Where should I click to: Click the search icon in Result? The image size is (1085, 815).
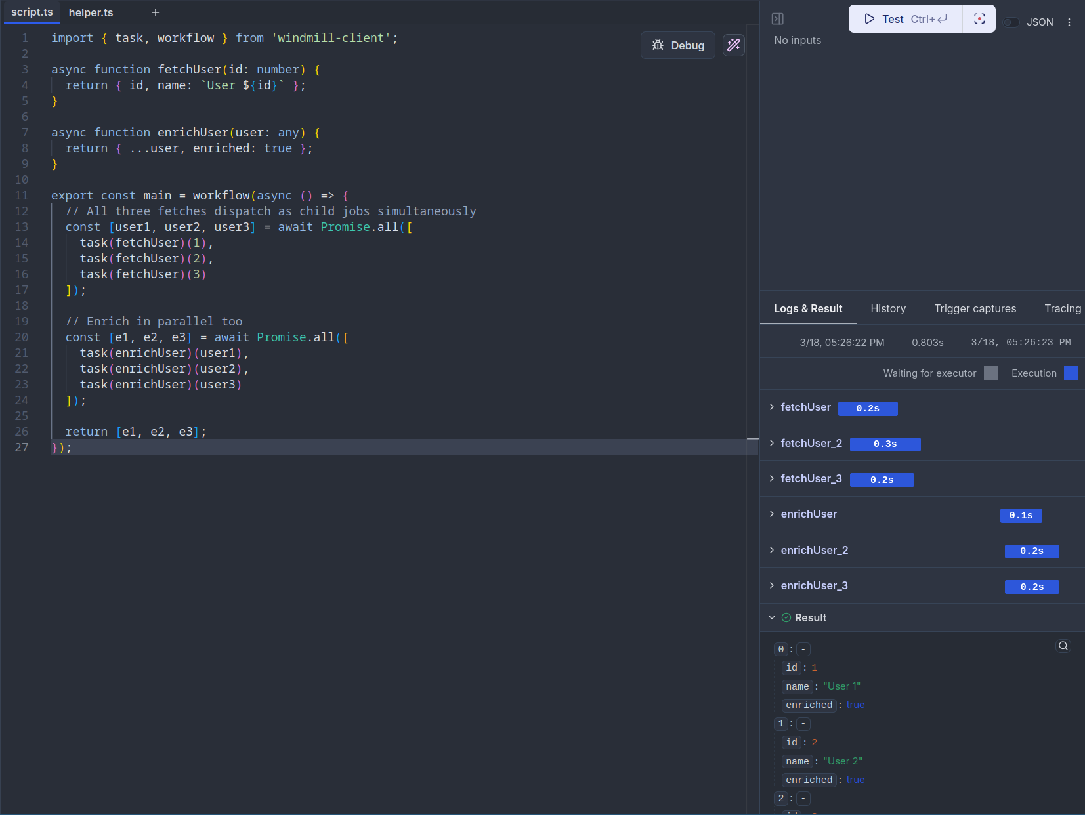[1063, 646]
